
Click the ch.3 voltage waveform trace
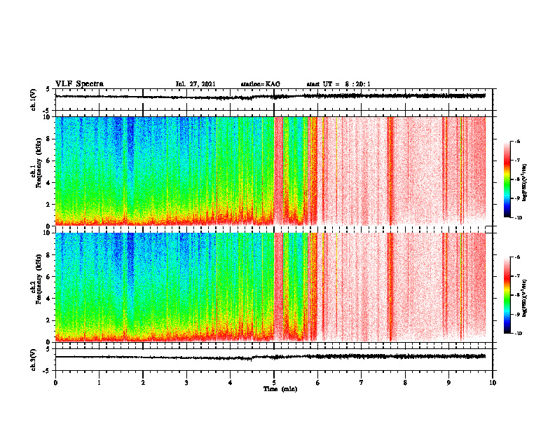tap(270, 357)
